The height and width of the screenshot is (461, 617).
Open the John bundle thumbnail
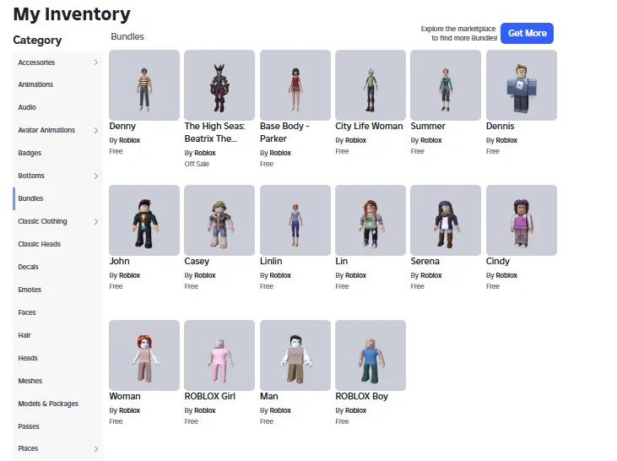(x=144, y=220)
